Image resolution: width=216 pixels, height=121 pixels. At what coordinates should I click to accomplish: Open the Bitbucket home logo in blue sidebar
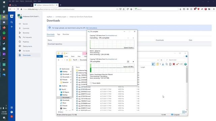click(x=12, y=16)
